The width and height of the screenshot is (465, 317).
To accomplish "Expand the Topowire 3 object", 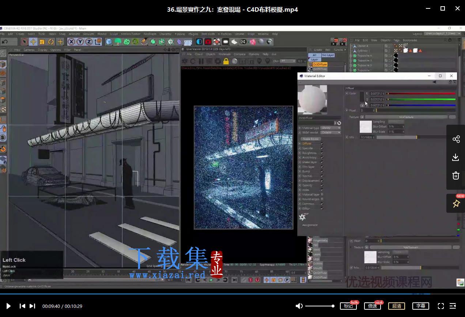I will click(x=351, y=60).
